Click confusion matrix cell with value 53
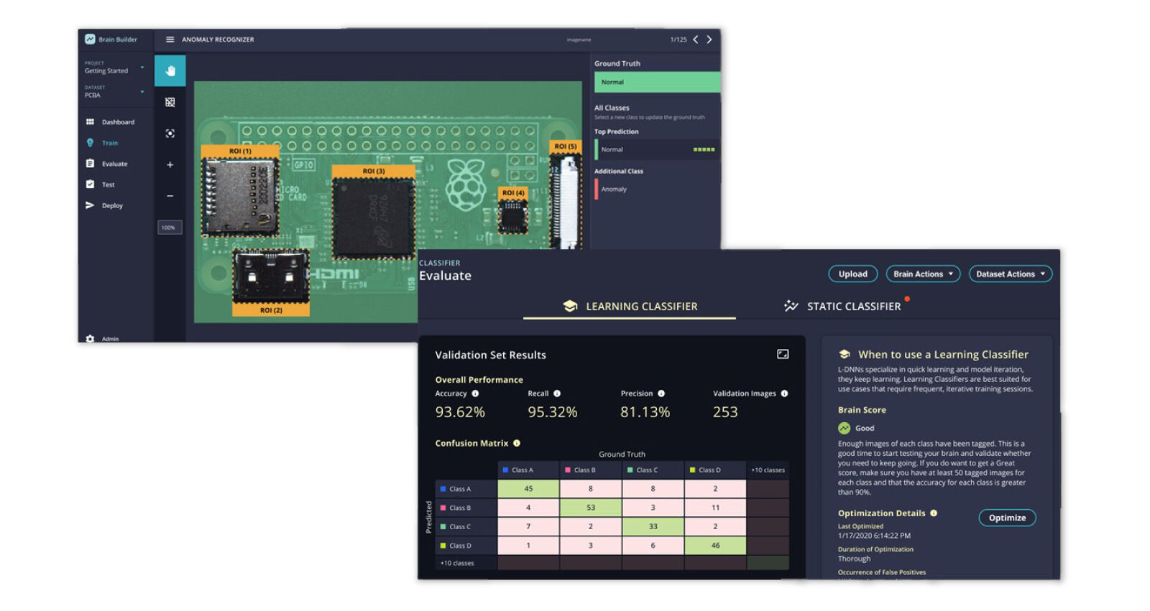1150x611 pixels. [x=591, y=508]
